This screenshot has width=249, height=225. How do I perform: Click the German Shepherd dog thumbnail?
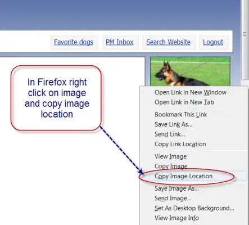[190, 71]
